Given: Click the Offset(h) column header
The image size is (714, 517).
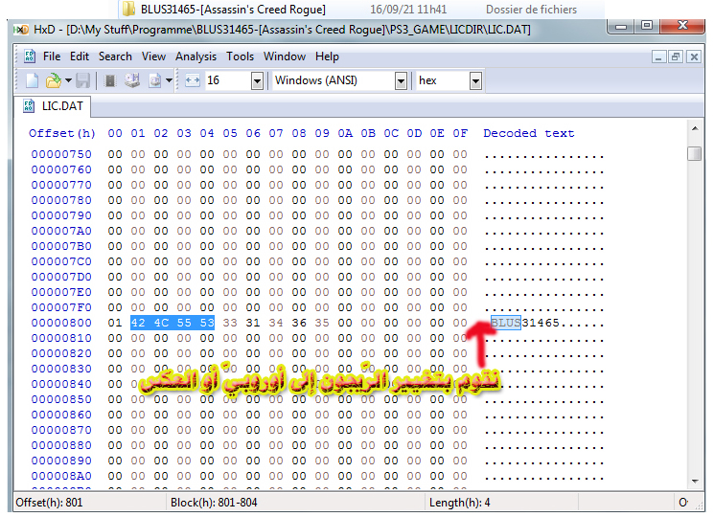Looking at the screenshot, I should point(62,133).
